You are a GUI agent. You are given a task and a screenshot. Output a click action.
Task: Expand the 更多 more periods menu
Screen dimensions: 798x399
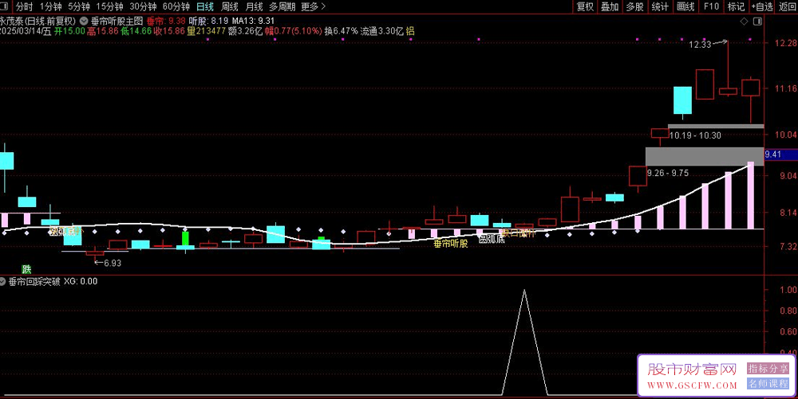tap(313, 6)
